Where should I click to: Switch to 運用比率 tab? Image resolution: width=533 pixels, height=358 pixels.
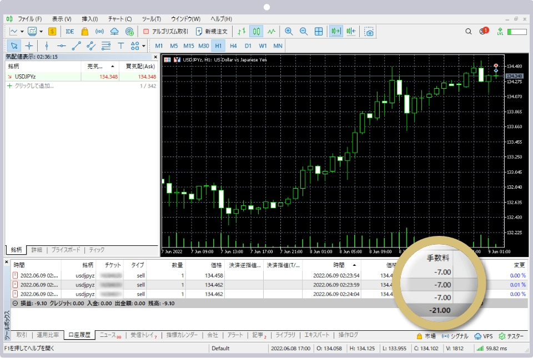tap(48, 335)
